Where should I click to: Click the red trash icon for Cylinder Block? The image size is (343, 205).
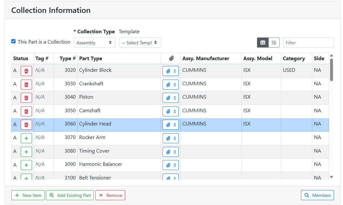(26, 71)
